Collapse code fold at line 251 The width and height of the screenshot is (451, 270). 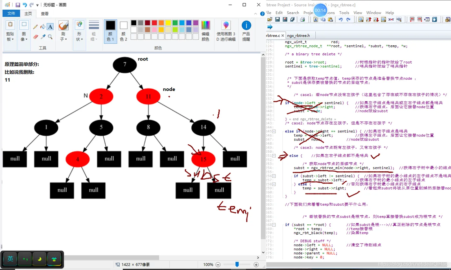tap(274, 156)
